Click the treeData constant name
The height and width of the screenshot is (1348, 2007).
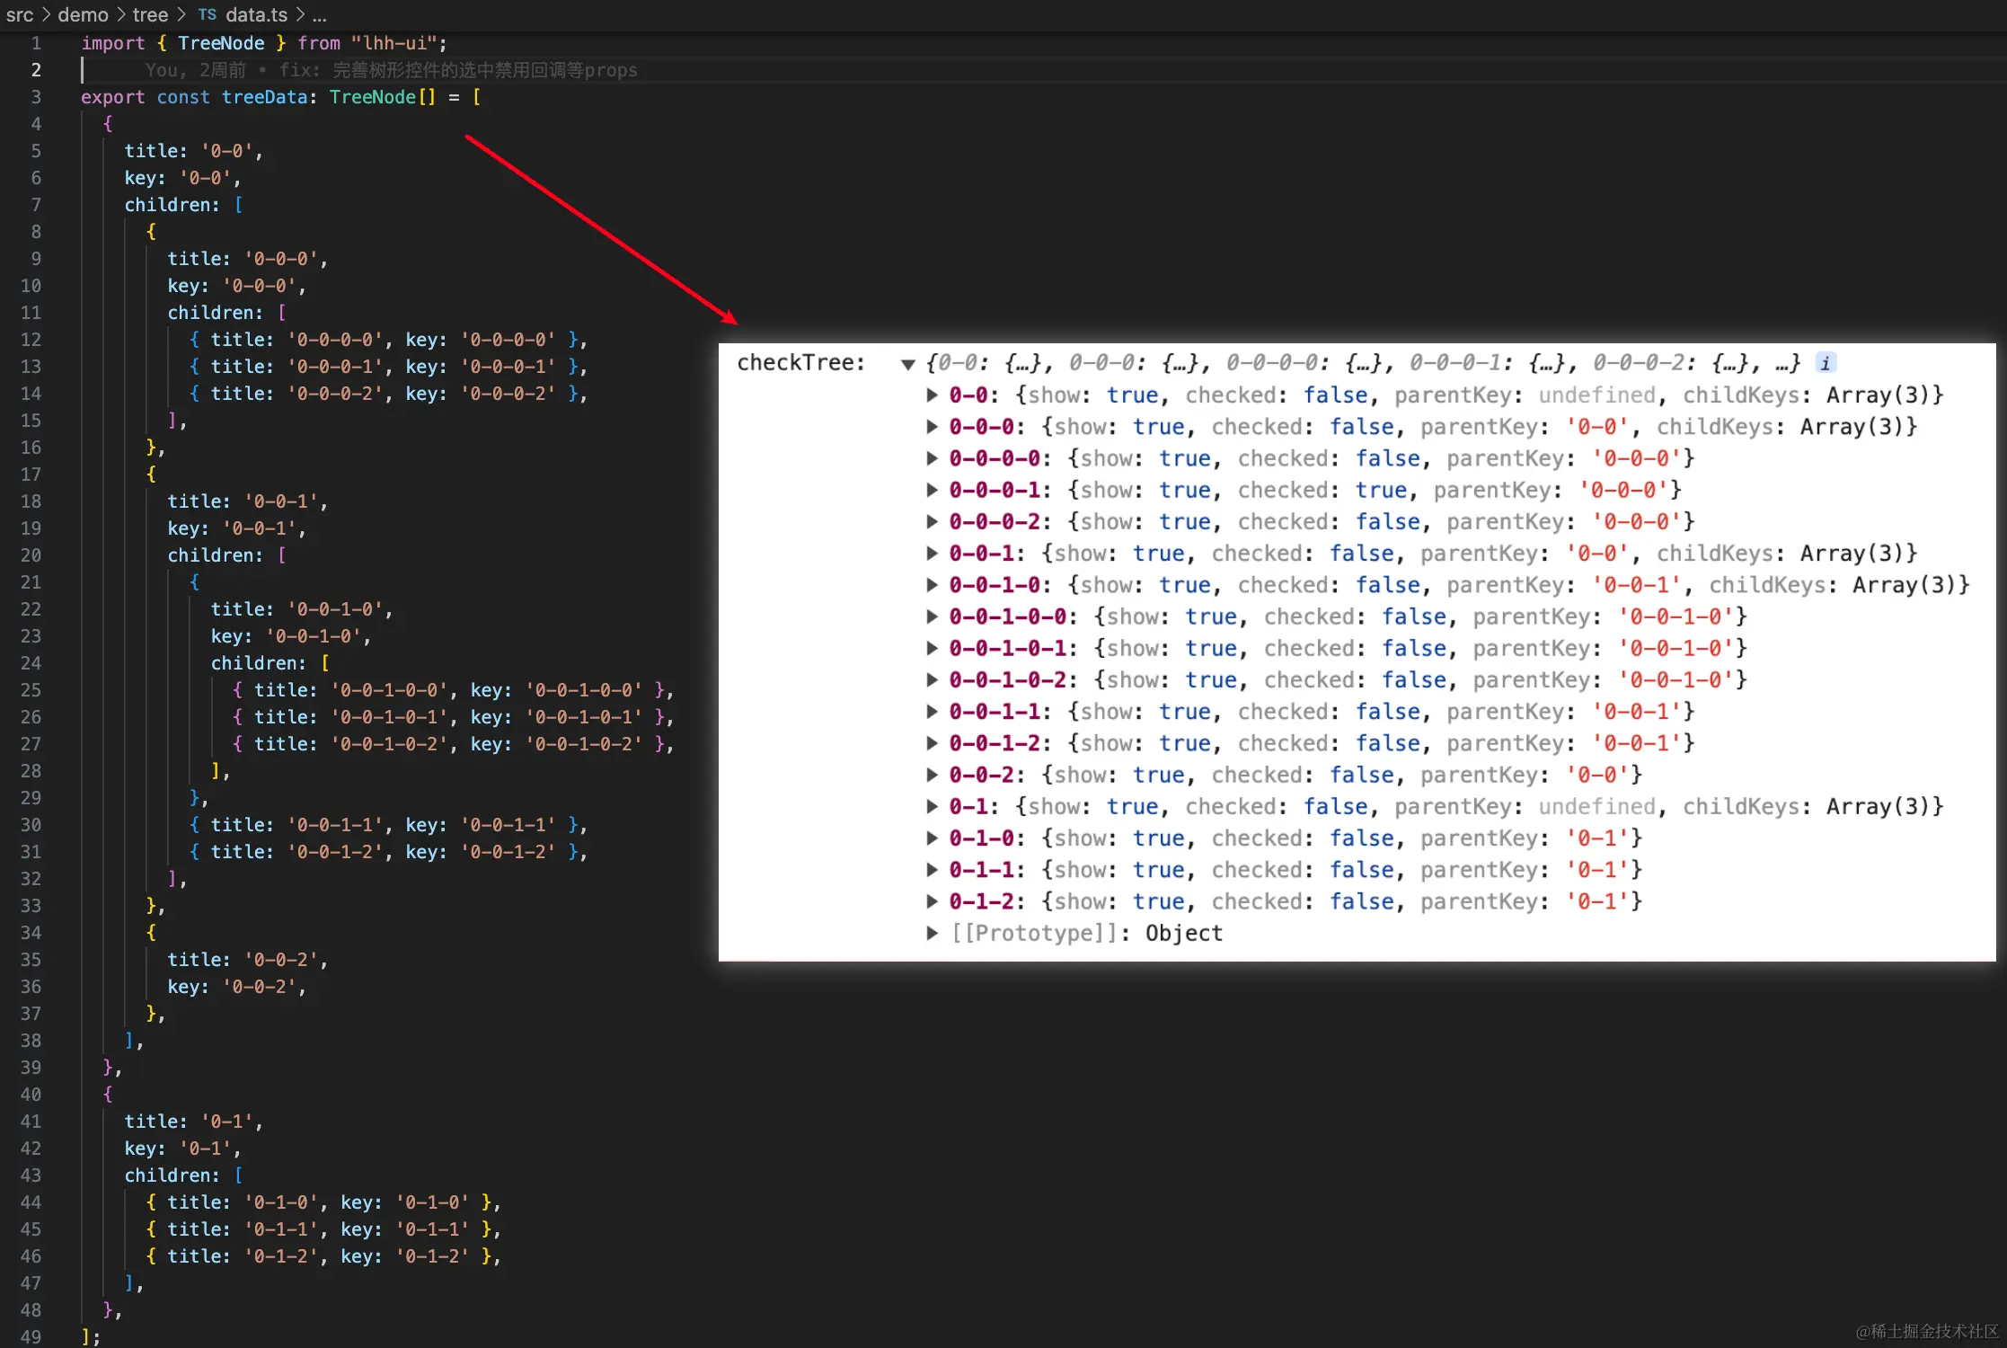pos(264,97)
